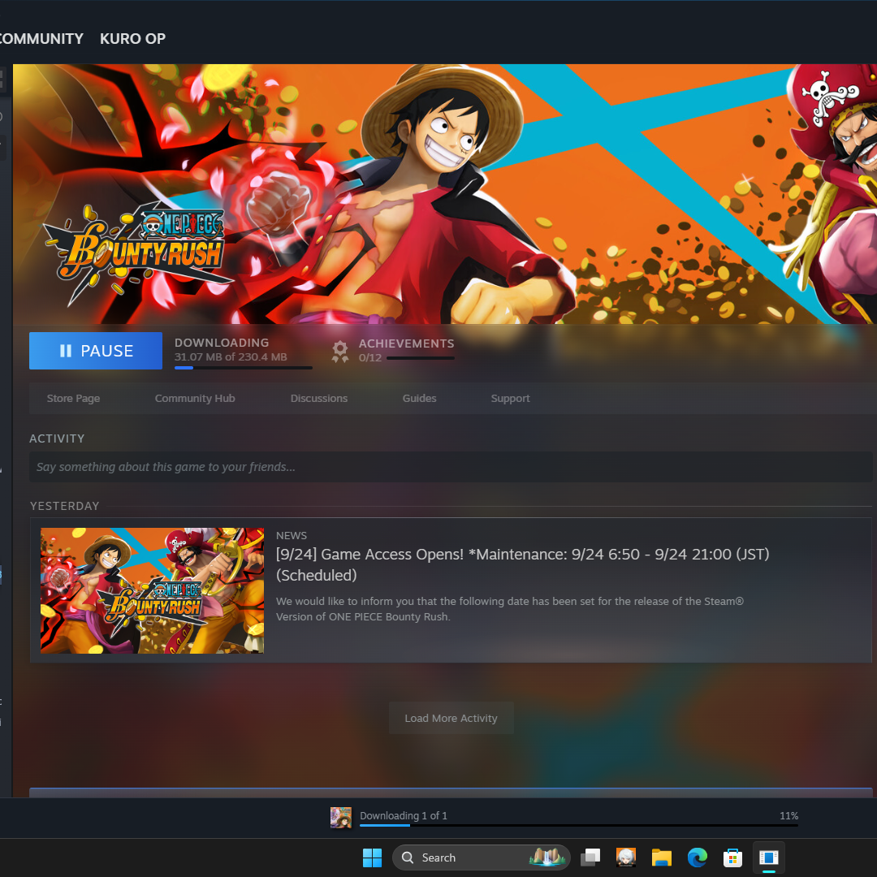View the Guides section
Viewport: 877px width, 877px height.
[x=419, y=399]
